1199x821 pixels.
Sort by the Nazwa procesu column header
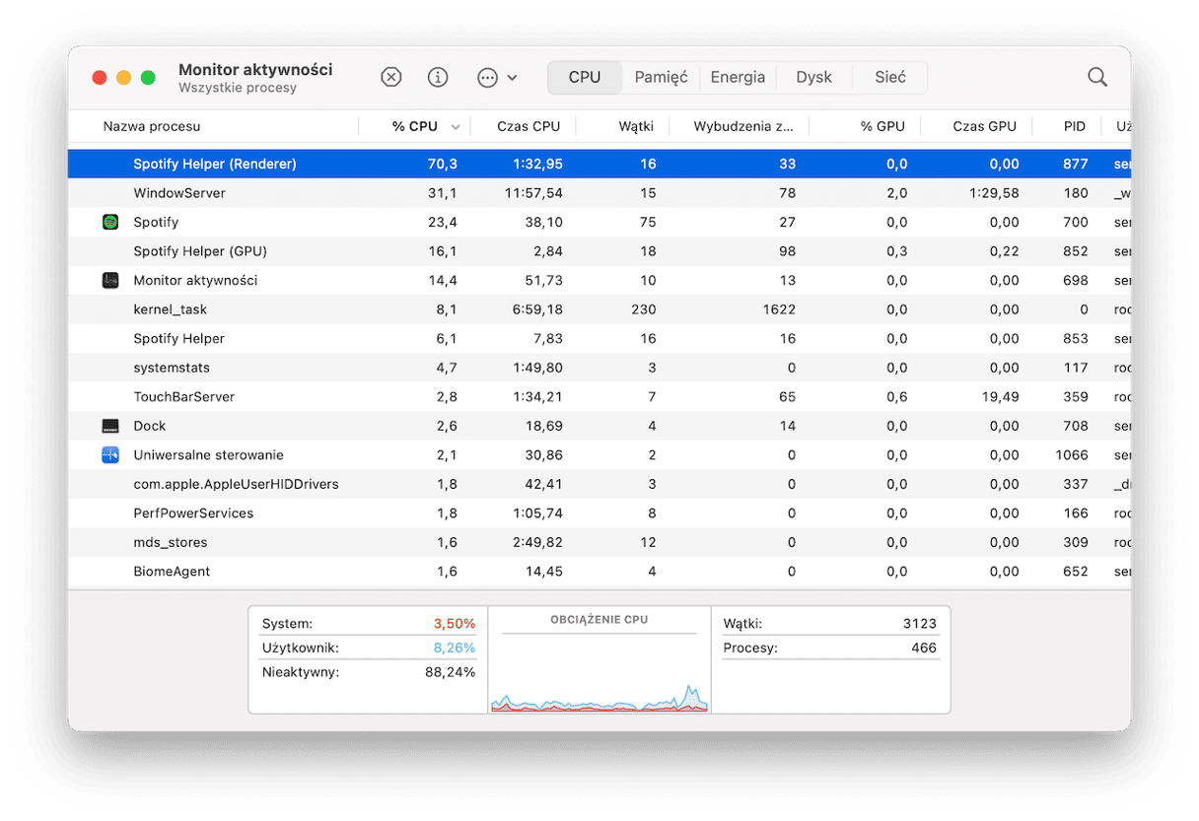tap(152, 127)
